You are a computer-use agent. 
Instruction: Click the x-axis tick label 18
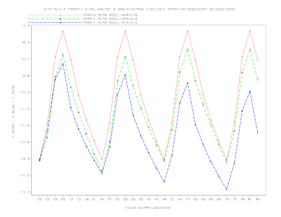(x=86, y=199)
